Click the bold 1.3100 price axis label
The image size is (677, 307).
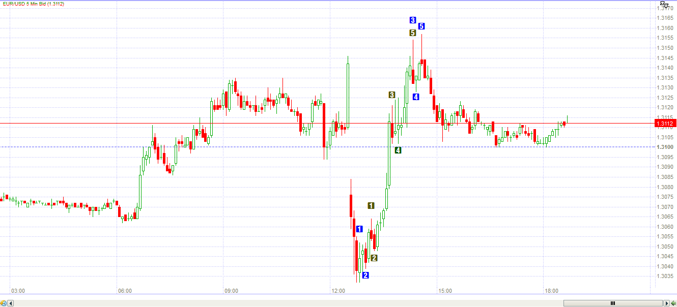tap(665, 147)
